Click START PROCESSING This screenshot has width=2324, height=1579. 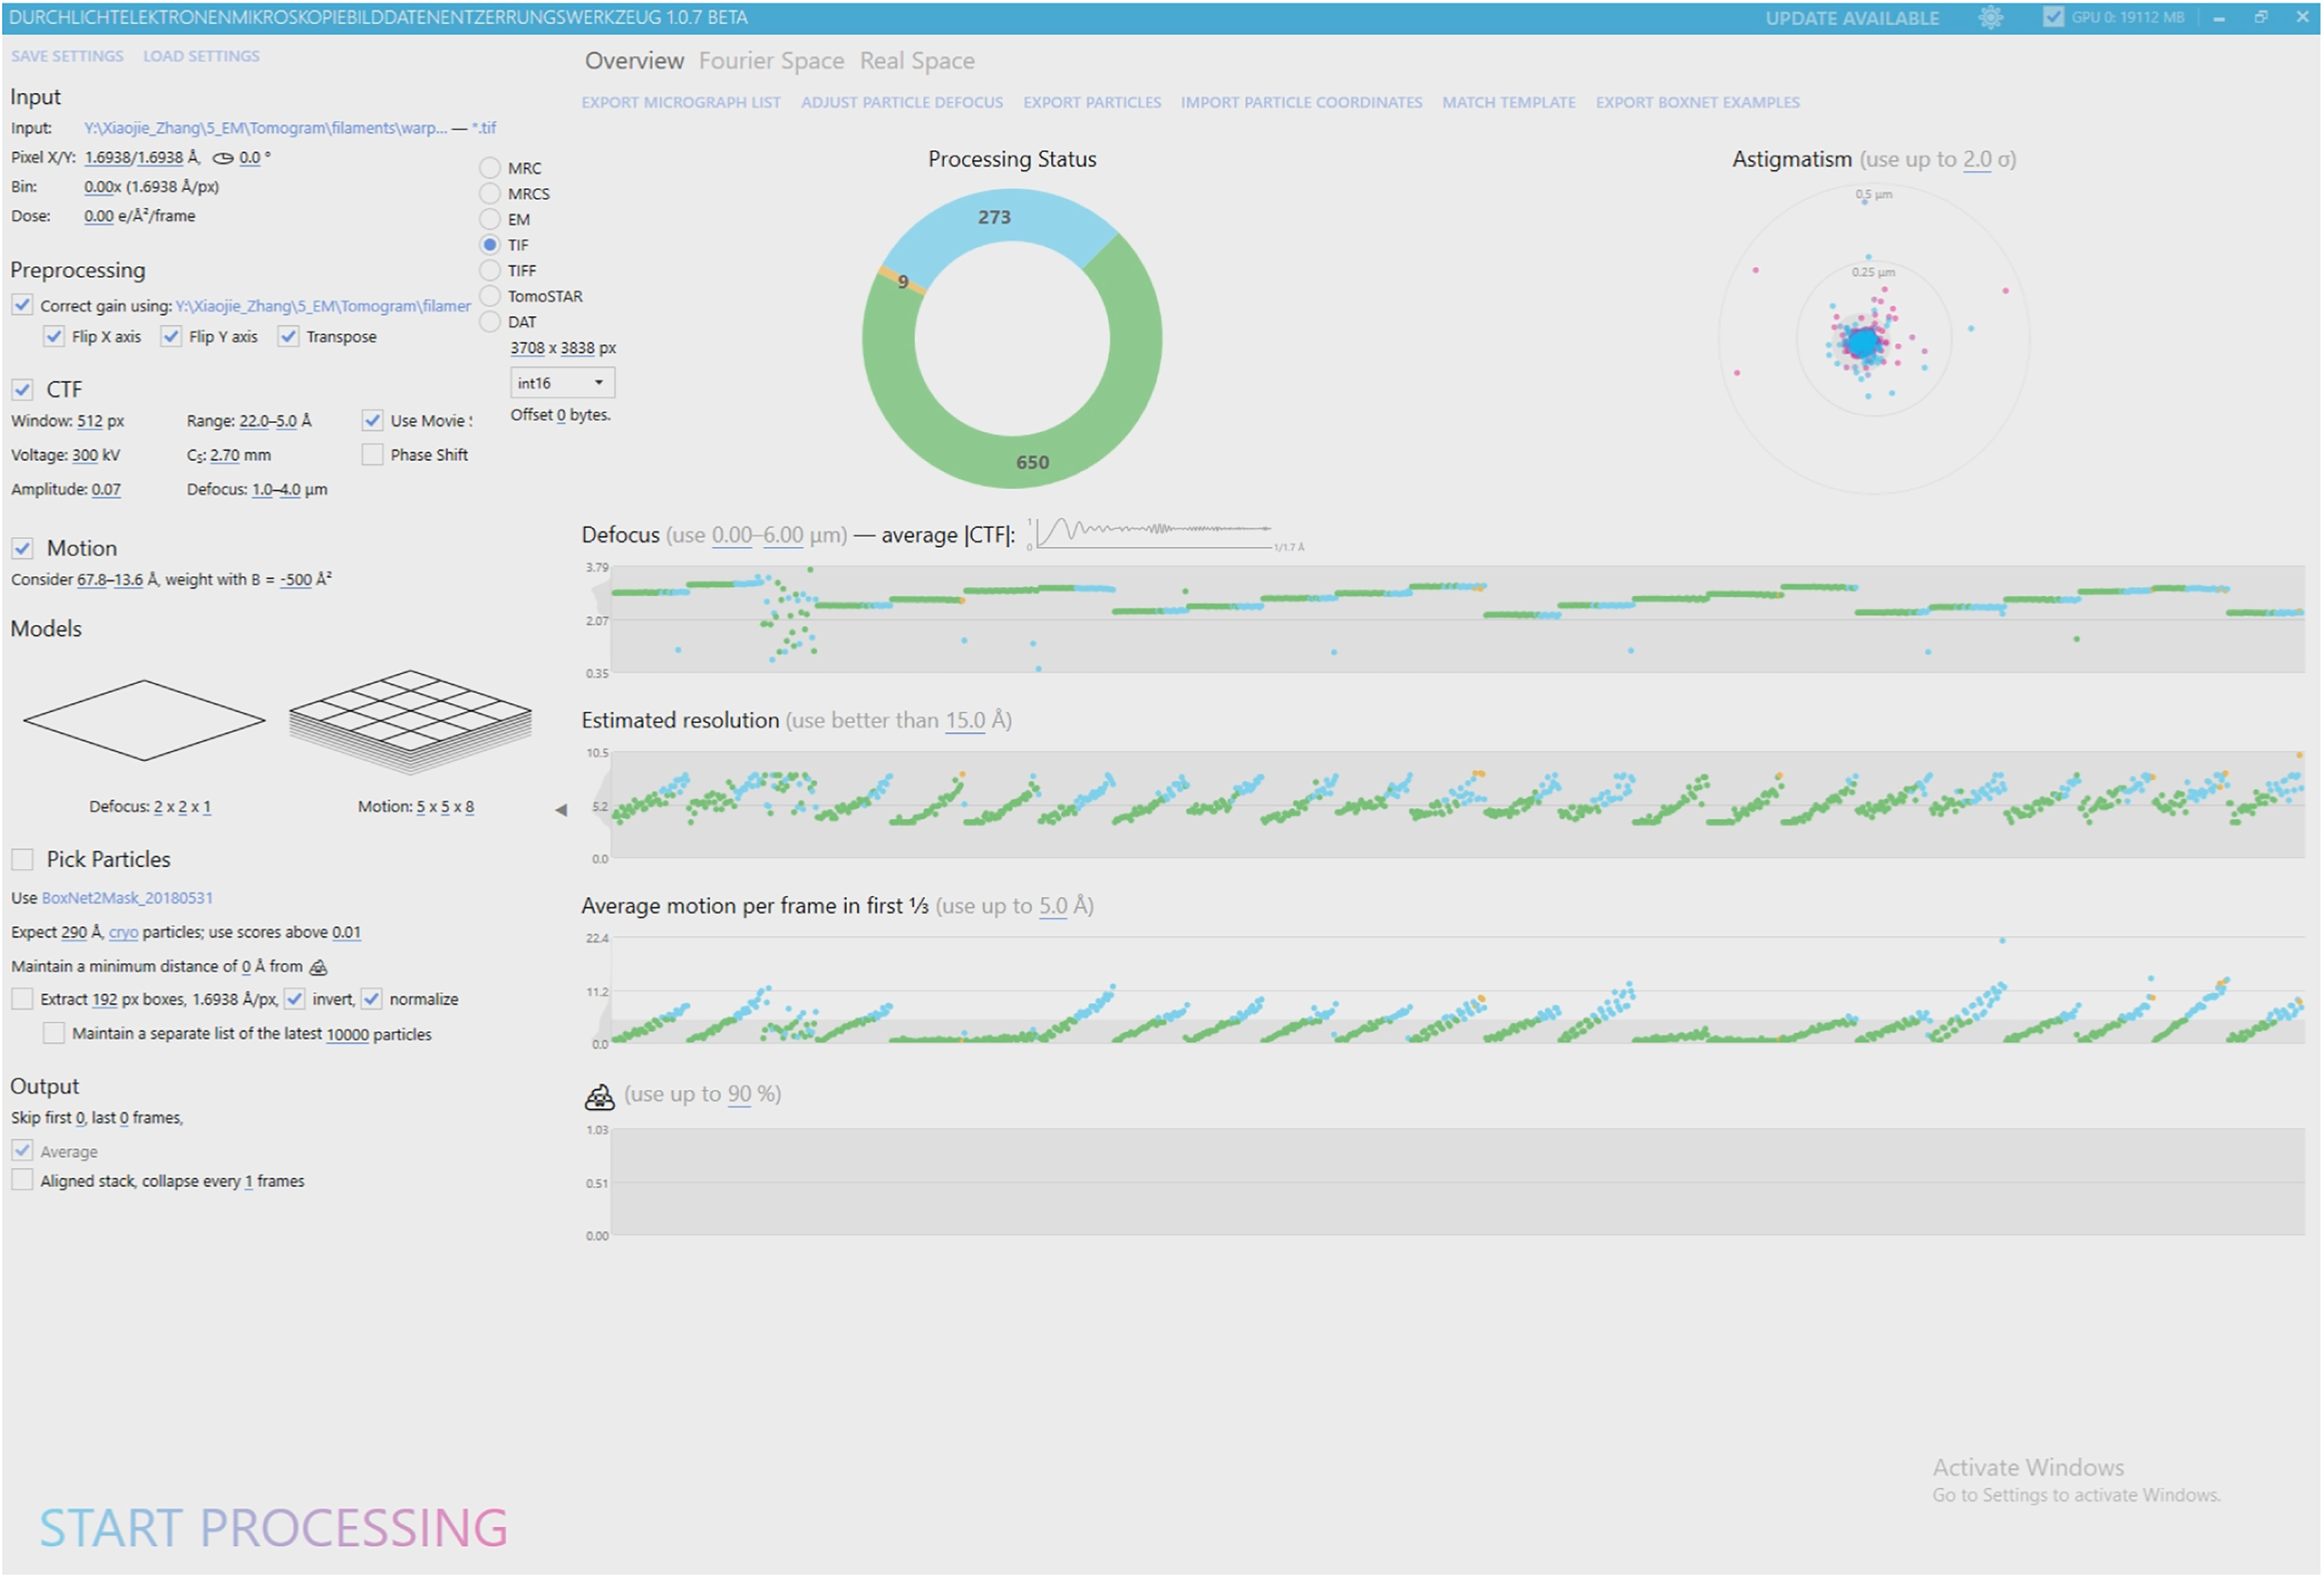[274, 1528]
